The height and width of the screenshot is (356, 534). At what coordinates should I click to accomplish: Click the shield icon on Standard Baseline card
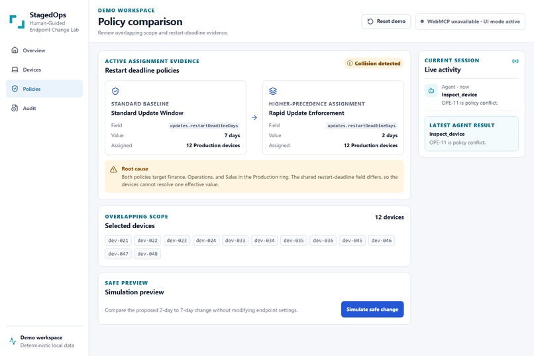click(115, 91)
